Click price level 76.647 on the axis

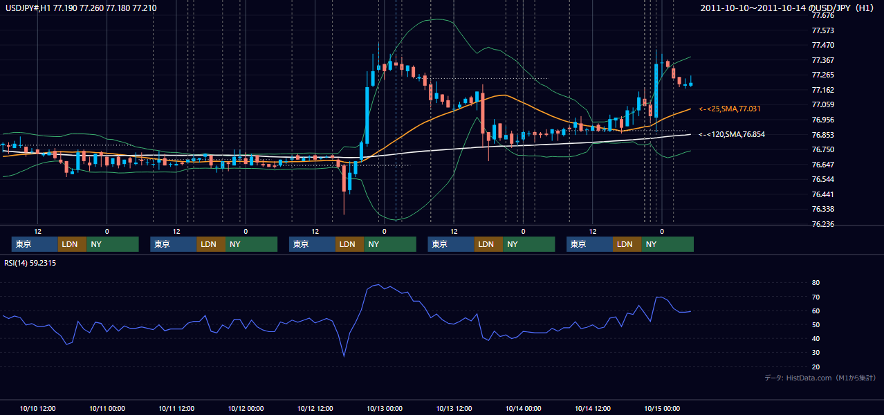823,165
